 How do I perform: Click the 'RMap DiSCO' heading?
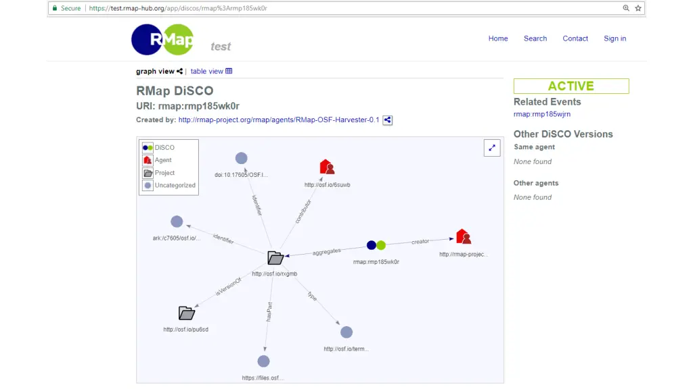click(x=175, y=90)
